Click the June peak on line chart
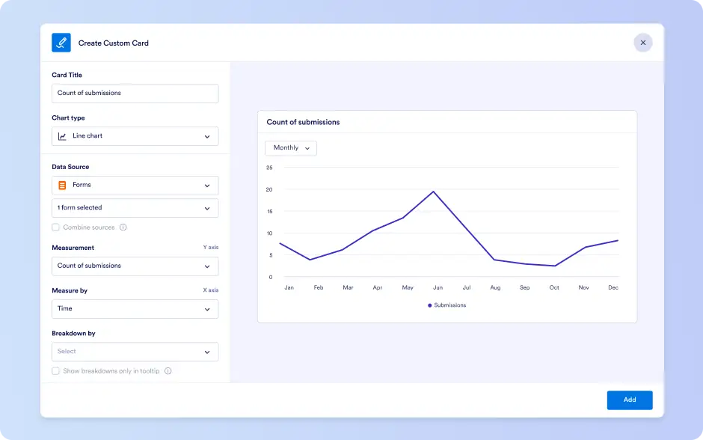The image size is (703, 440). coord(433,192)
